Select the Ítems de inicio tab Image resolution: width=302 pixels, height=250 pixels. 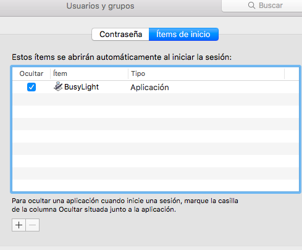[x=183, y=35]
